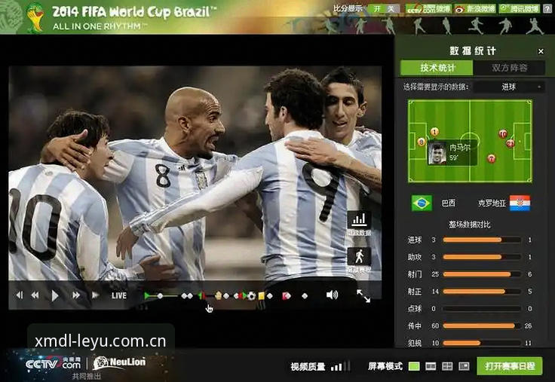Screen dimensions: 555x382
Task: Click the 内马尔 player photo thumbnail
Action: pos(437,153)
